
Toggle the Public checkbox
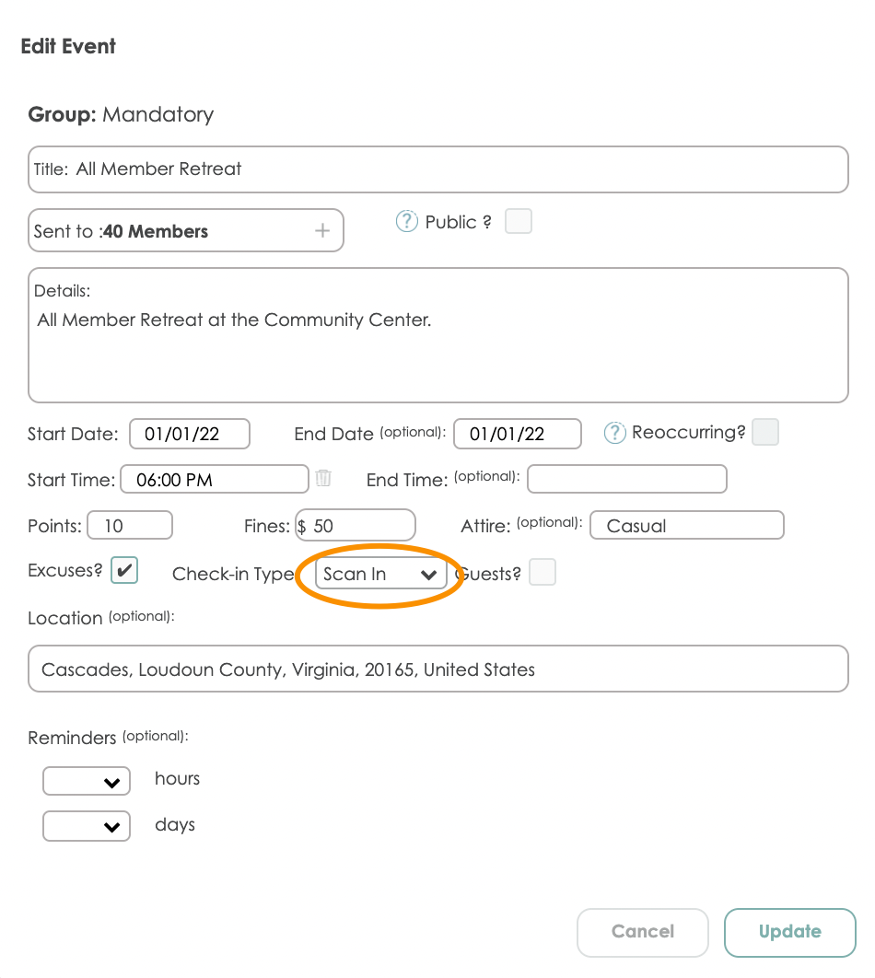tap(519, 221)
